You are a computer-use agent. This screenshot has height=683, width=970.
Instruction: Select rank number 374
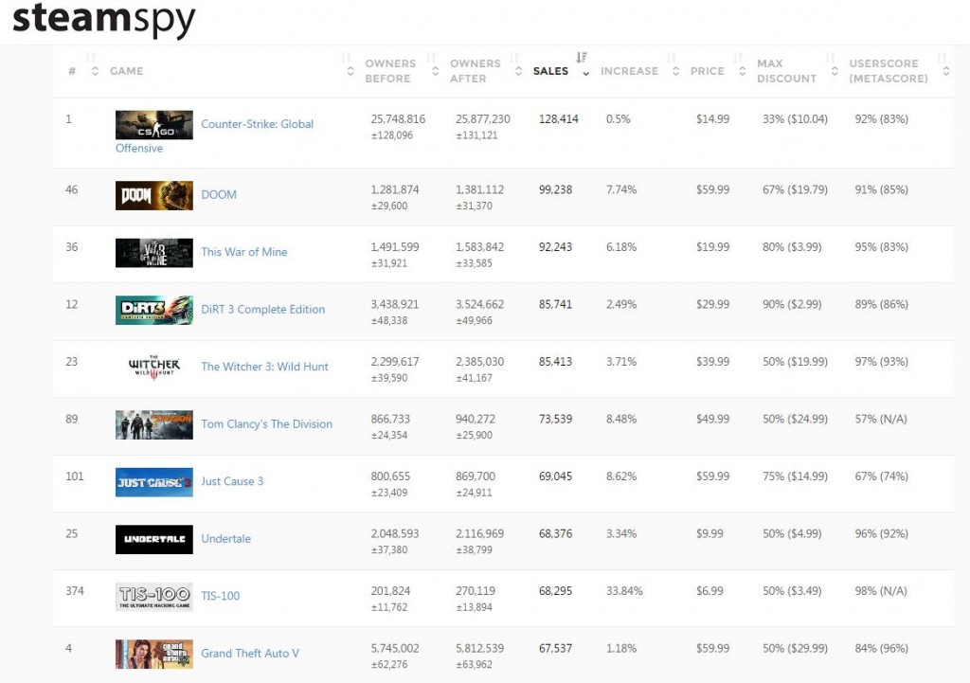coord(74,591)
